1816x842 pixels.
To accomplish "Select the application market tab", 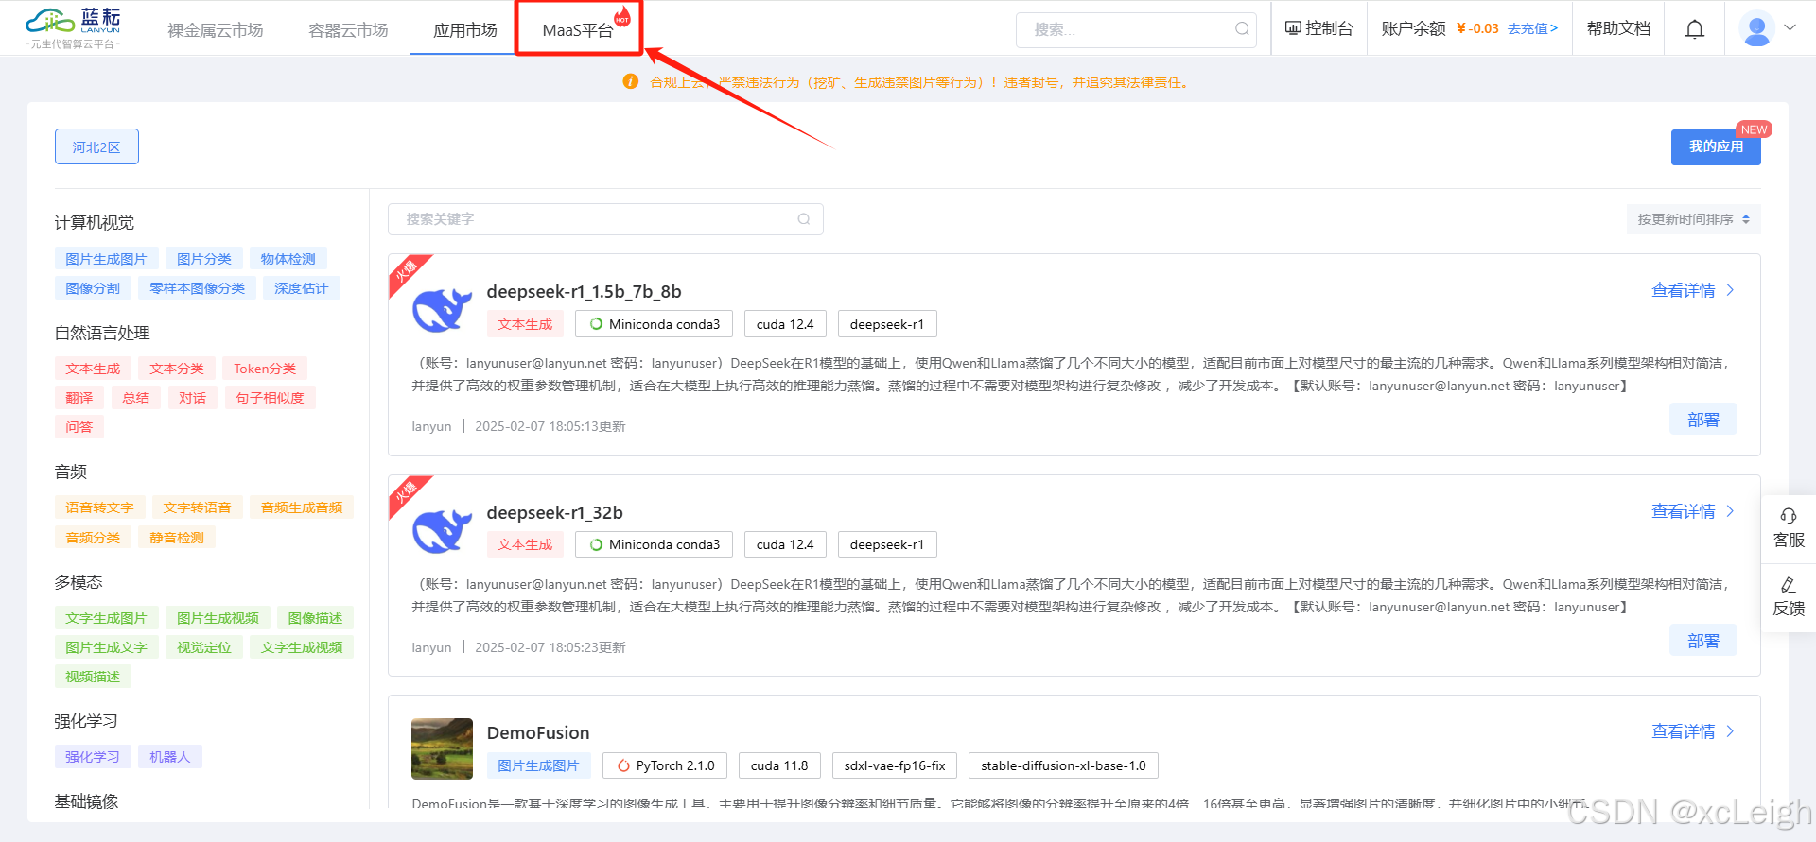I will pos(465,30).
